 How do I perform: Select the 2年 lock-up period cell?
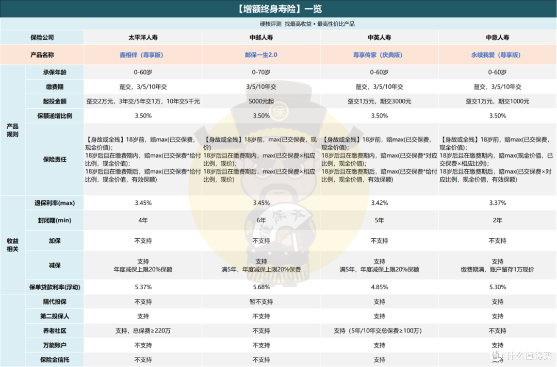click(497, 220)
